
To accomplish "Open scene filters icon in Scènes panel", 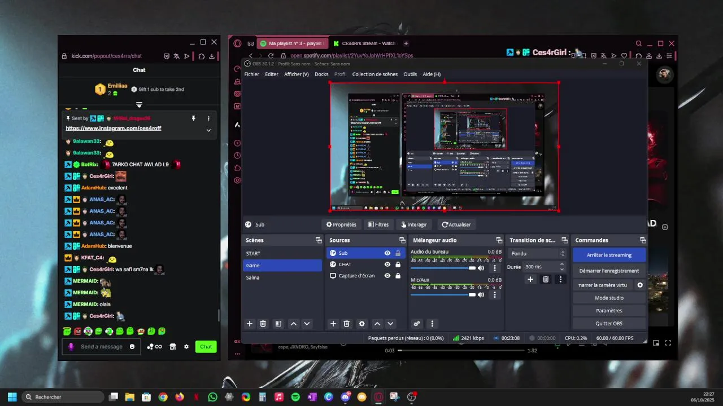I will pyautogui.click(x=278, y=324).
